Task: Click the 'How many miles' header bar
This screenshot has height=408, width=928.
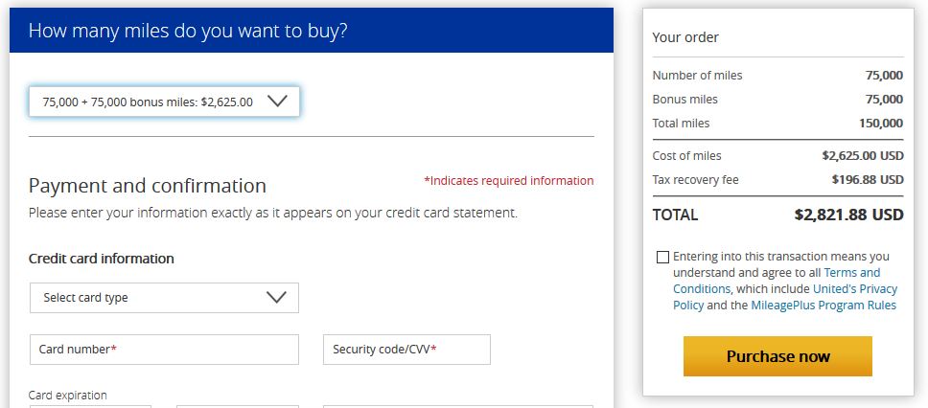Action: [311, 31]
